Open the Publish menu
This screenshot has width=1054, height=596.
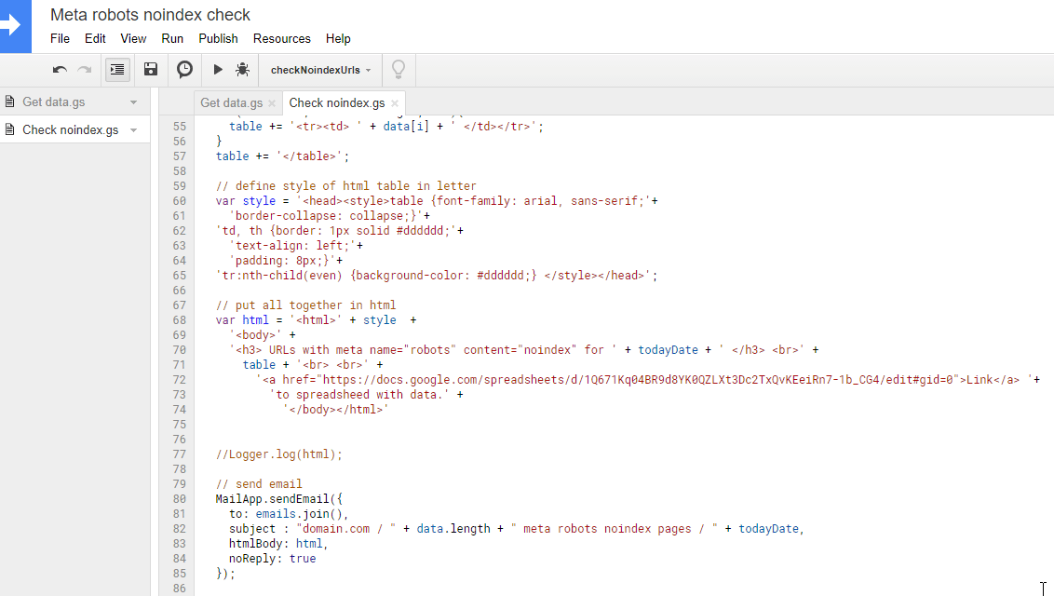click(x=218, y=38)
